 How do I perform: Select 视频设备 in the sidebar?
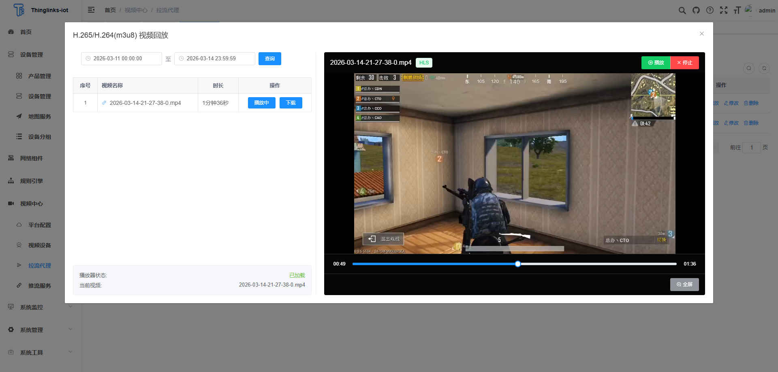click(x=39, y=245)
